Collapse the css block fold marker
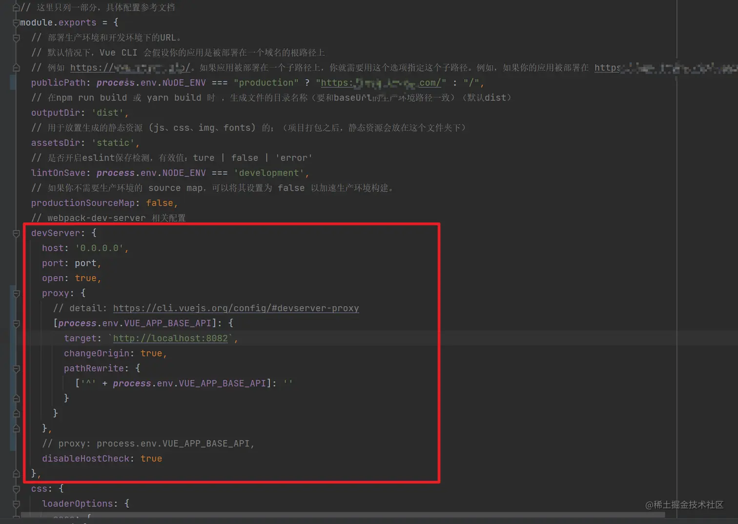The image size is (738, 524). (16, 489)
